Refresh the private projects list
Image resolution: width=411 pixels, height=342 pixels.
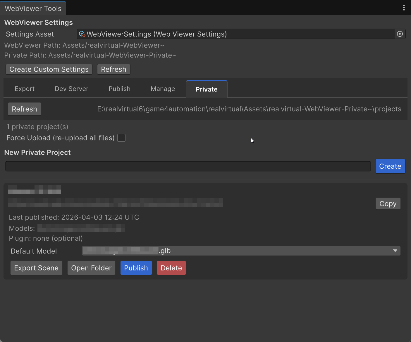coord(24,109)
